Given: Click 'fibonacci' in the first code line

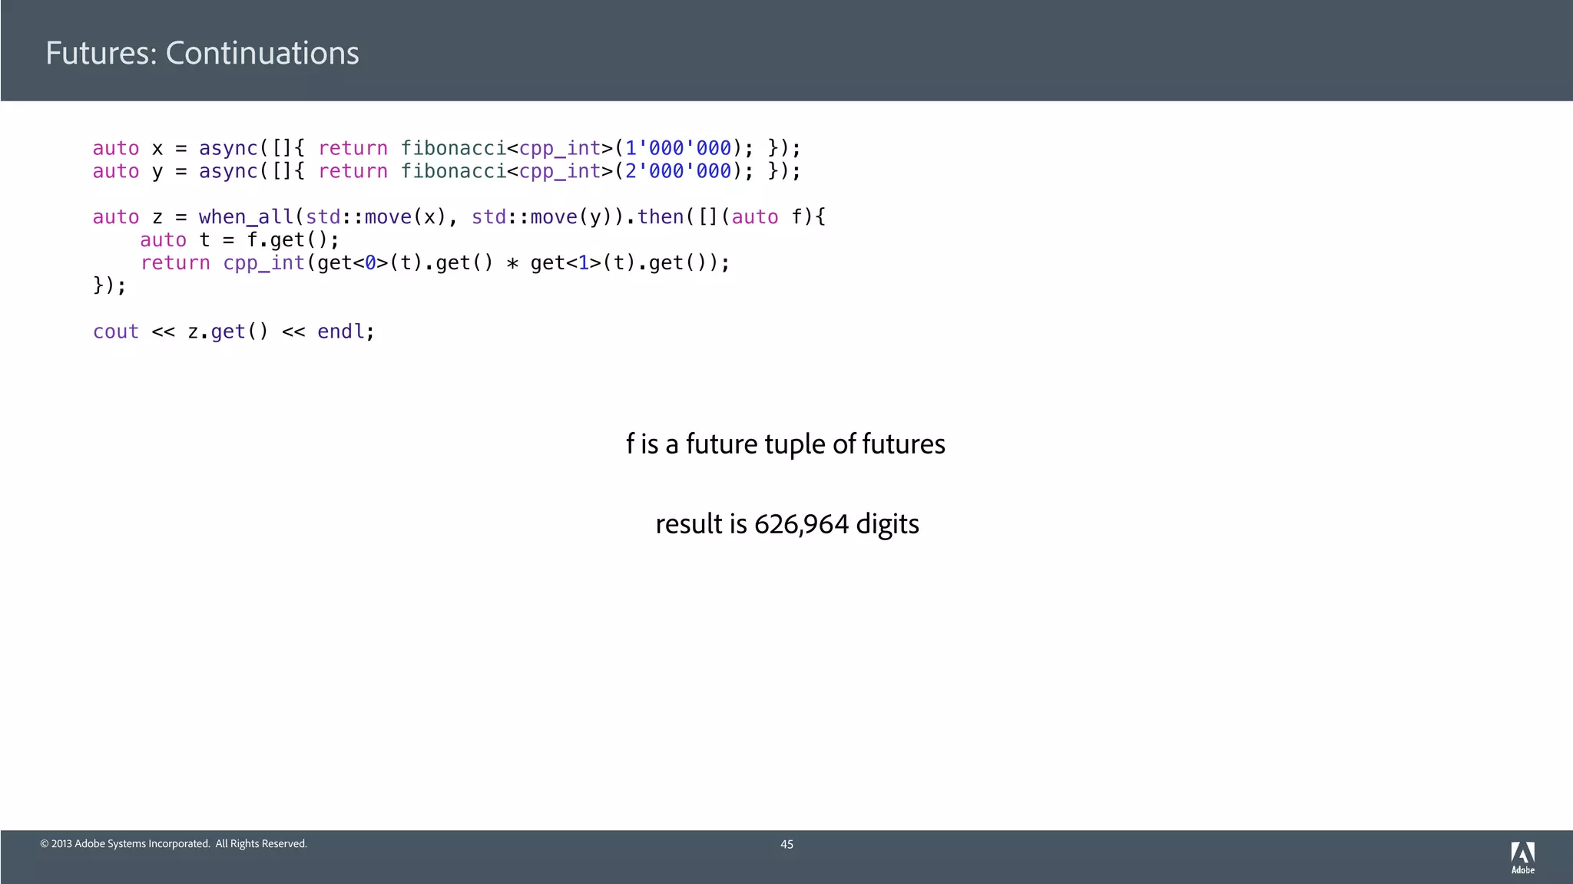Looking at the screenshot, I should [x=453, y=148].
